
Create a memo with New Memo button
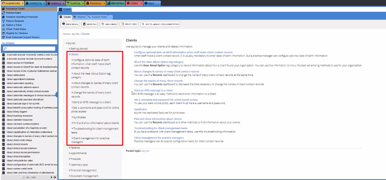109,24
